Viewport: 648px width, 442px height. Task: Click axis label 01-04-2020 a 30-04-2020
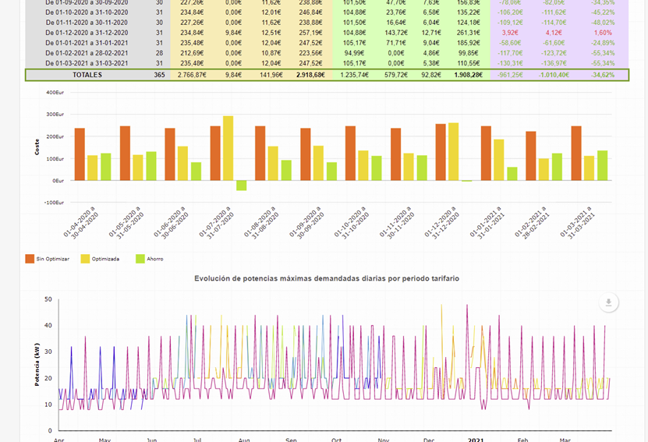point(82,224)
